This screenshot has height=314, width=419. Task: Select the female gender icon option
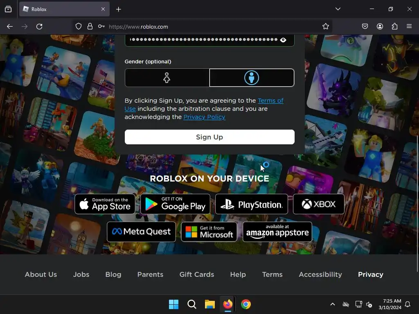click(x=167, y=78)
